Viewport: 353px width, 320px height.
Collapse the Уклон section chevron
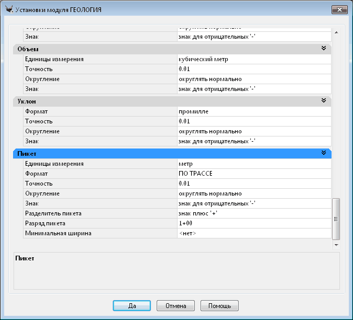[x=324, y=100]
